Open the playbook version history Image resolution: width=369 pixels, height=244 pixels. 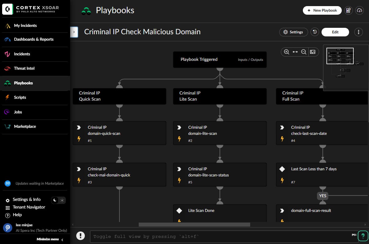click(x=314, y=32)
